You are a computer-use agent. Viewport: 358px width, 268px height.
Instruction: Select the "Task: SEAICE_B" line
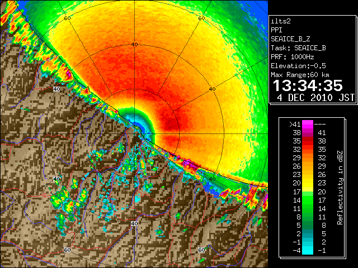tap(298, 48)
